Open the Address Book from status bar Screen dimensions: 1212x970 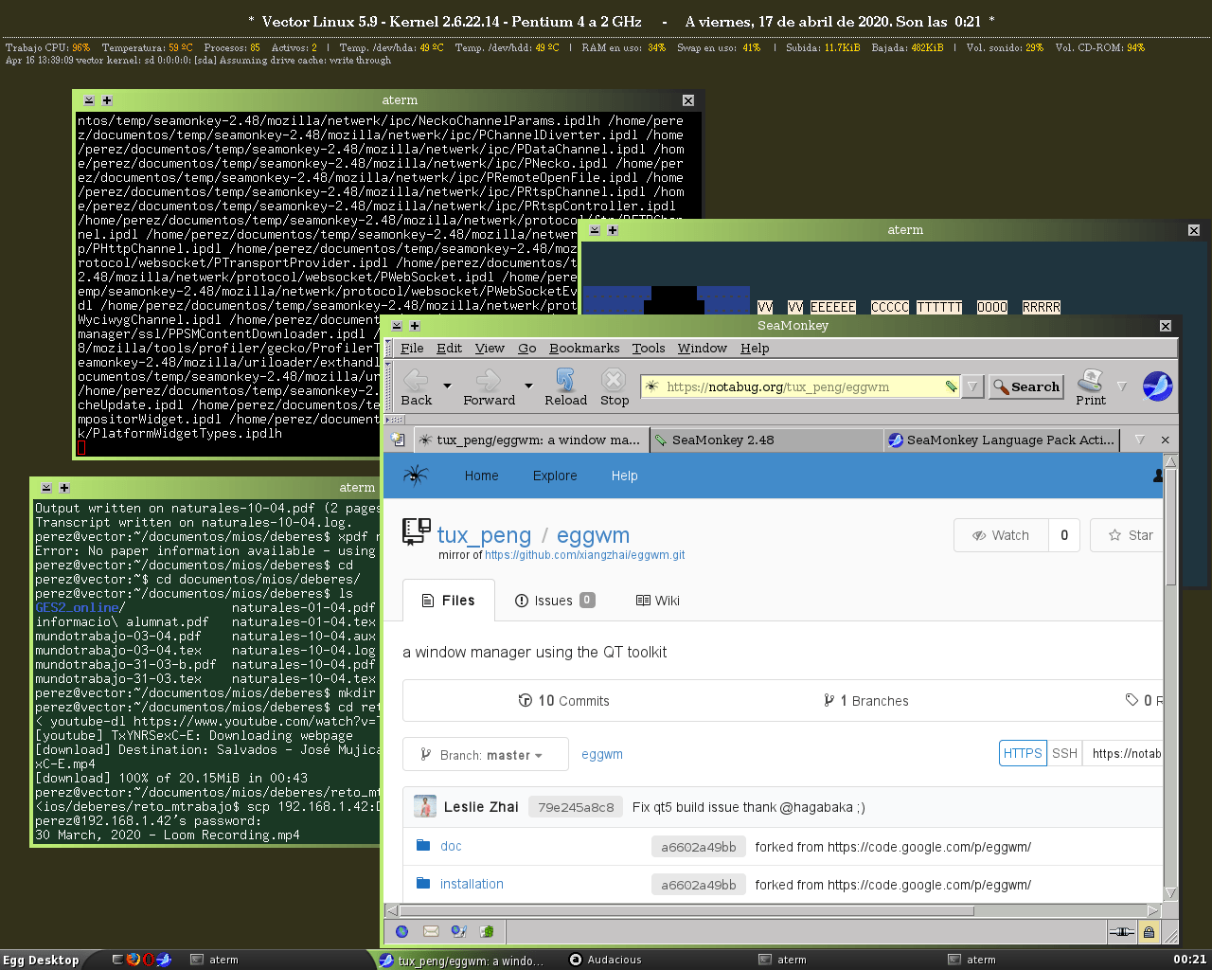(487, 932)
